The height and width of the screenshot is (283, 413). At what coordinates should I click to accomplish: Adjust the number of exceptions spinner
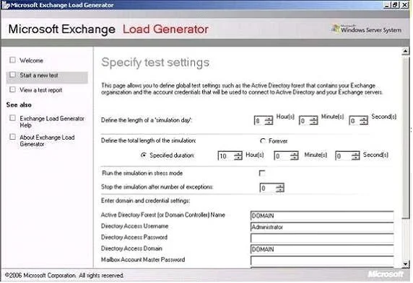point(279,188)
